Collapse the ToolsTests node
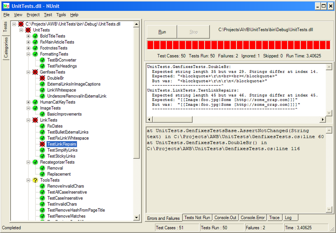This screenshot has width=336, height=233. pyautogui.click(x=28, y=180)
